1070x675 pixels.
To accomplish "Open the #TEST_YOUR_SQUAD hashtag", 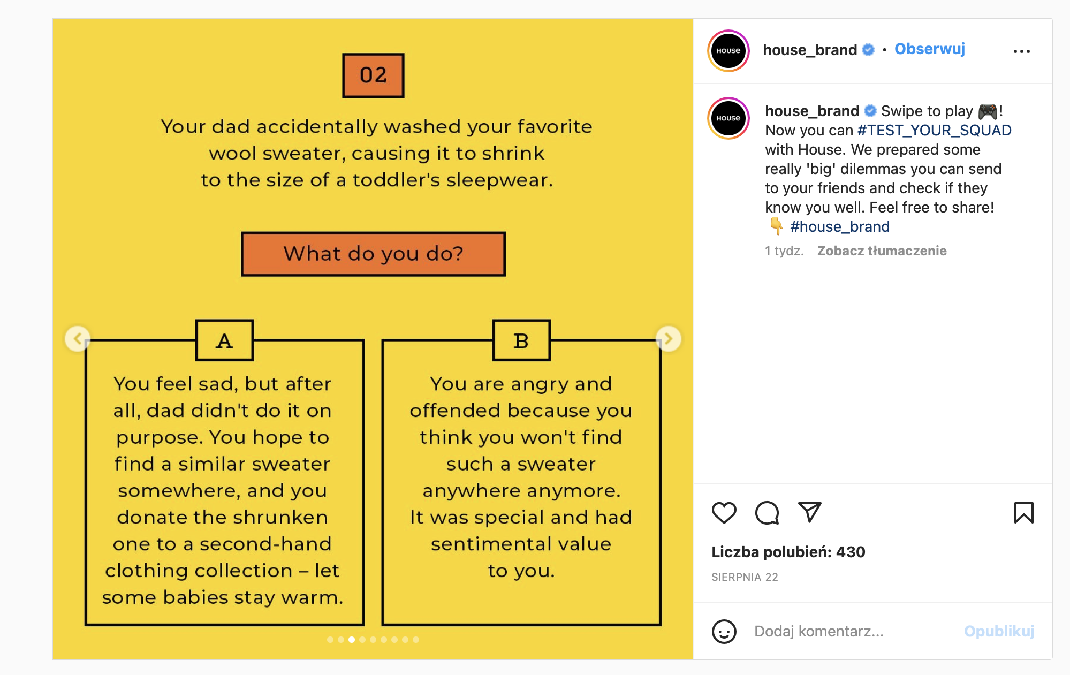I will pos(934,131).
